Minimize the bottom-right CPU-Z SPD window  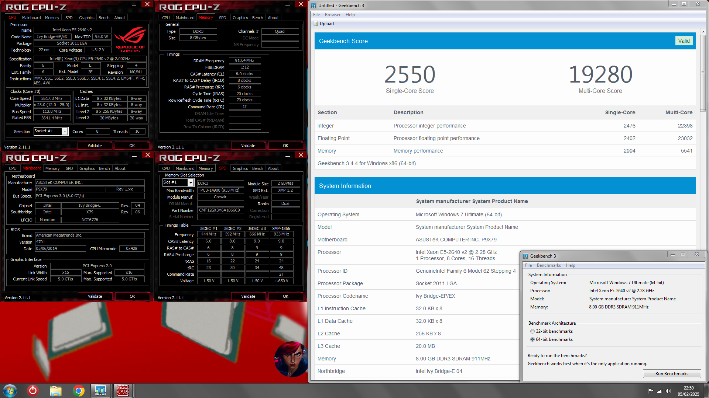287,156
